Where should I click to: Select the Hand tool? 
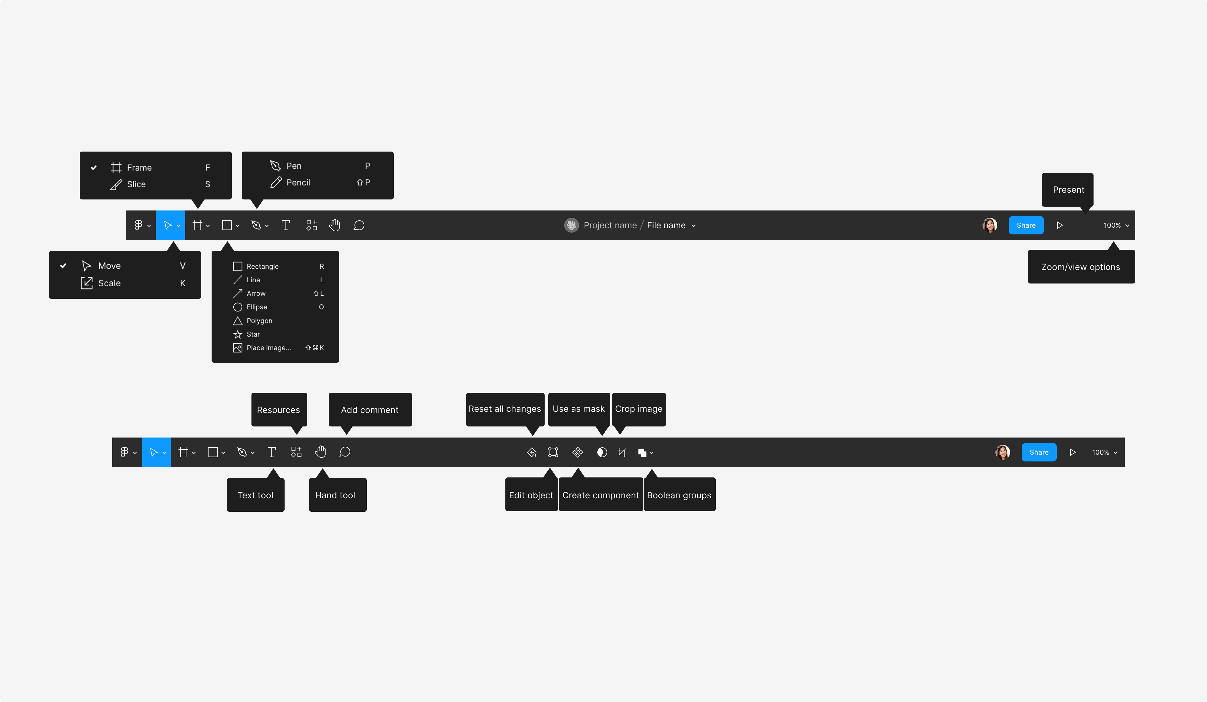click(x=320, y=452)
